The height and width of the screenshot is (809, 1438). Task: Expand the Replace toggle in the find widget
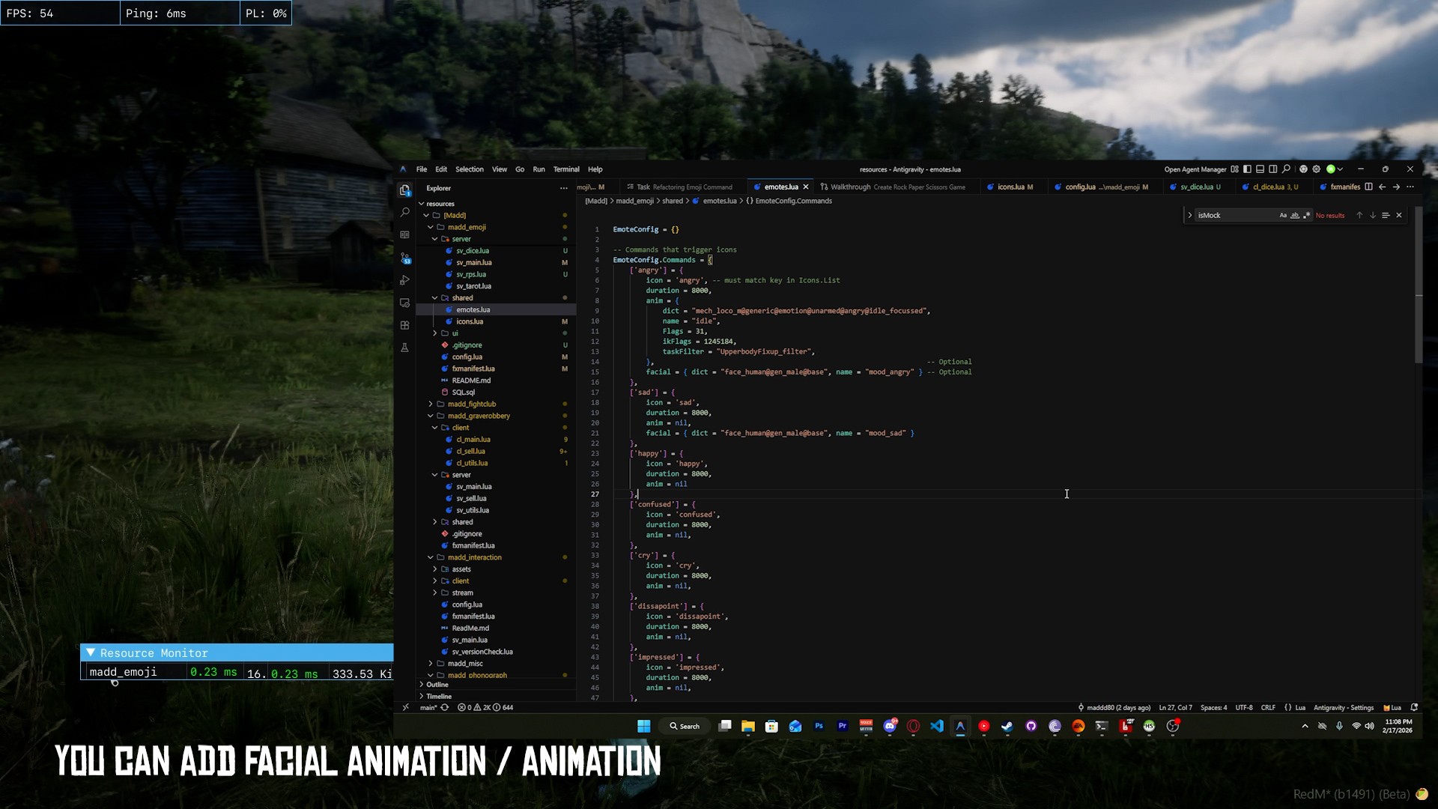(1189, 216)
